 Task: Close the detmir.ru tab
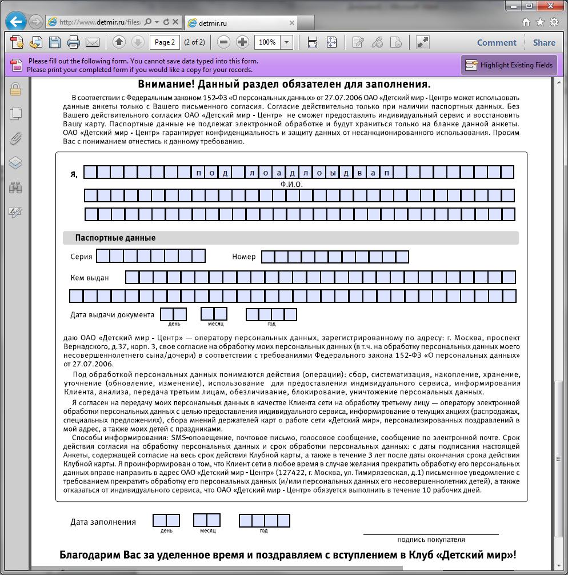point(292,23)
